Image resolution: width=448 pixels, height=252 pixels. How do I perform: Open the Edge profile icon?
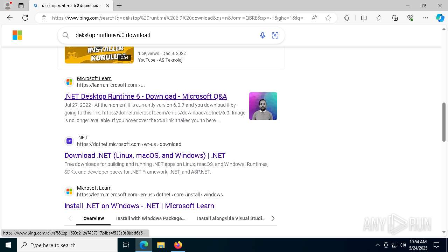click(8, 6)
